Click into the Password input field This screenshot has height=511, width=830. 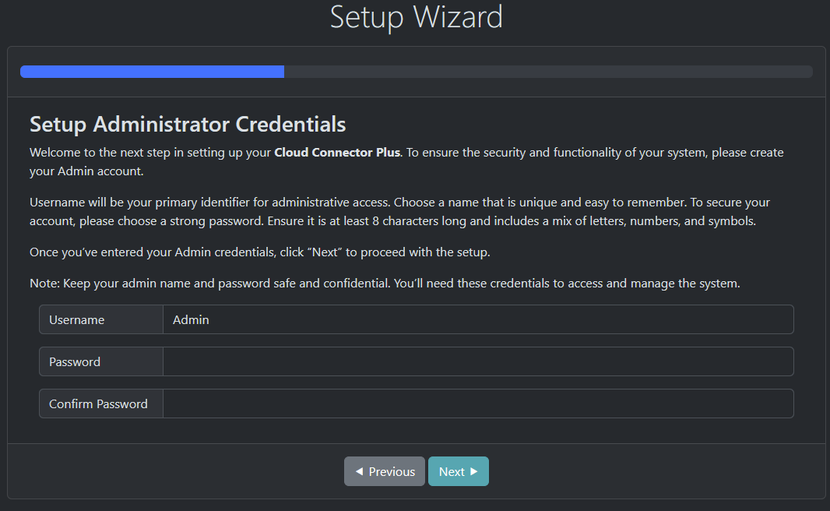[478, 361]
